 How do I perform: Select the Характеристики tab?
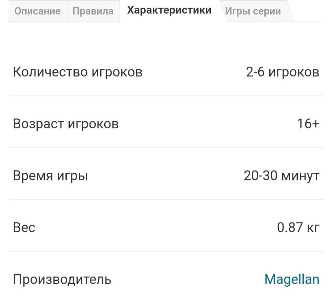pos(169,11)
